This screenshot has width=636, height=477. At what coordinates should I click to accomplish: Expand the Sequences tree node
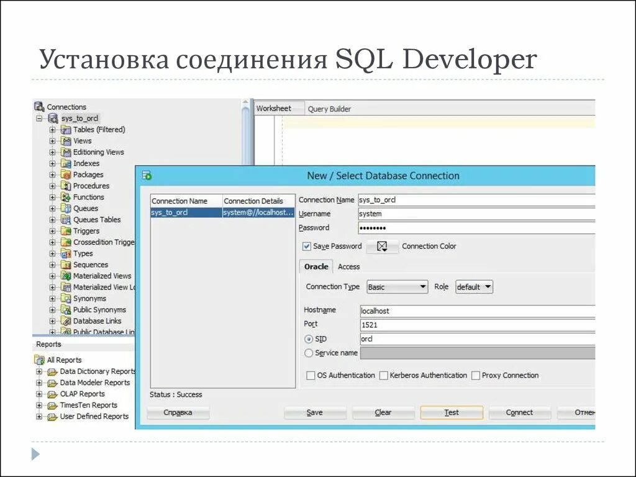click(x=52, y=265)
